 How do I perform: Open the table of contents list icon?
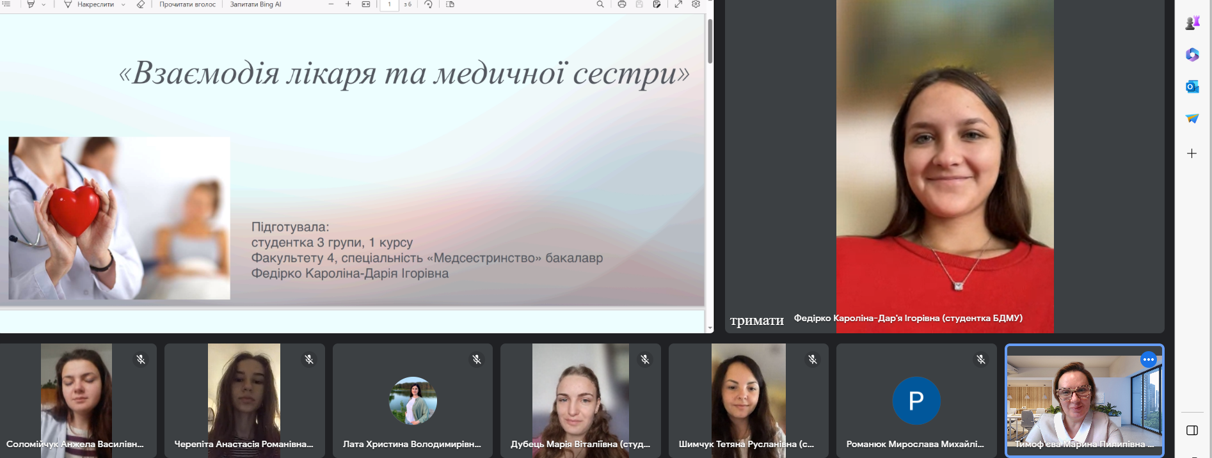click(x=6, y=4)
